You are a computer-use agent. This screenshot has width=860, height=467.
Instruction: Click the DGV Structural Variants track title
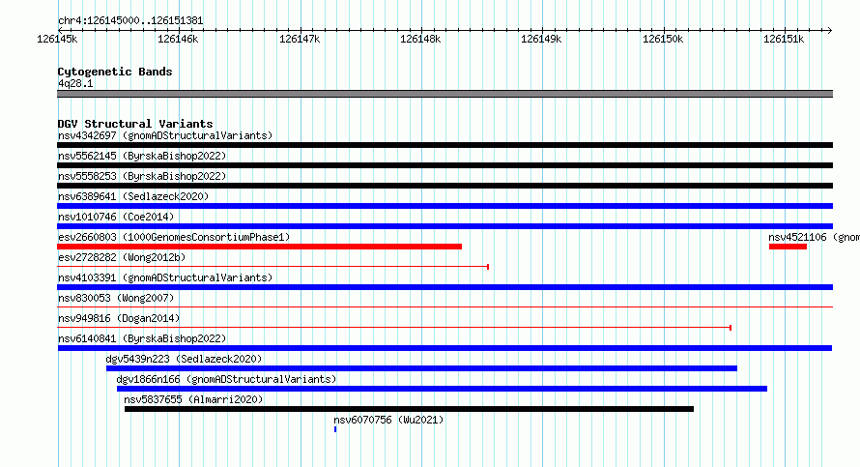pyautogui.click(x=135, y=124)
